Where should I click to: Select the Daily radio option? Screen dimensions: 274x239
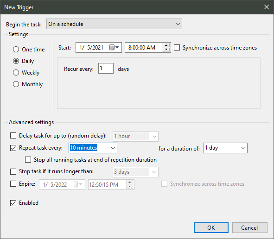(x=16, y=61)
